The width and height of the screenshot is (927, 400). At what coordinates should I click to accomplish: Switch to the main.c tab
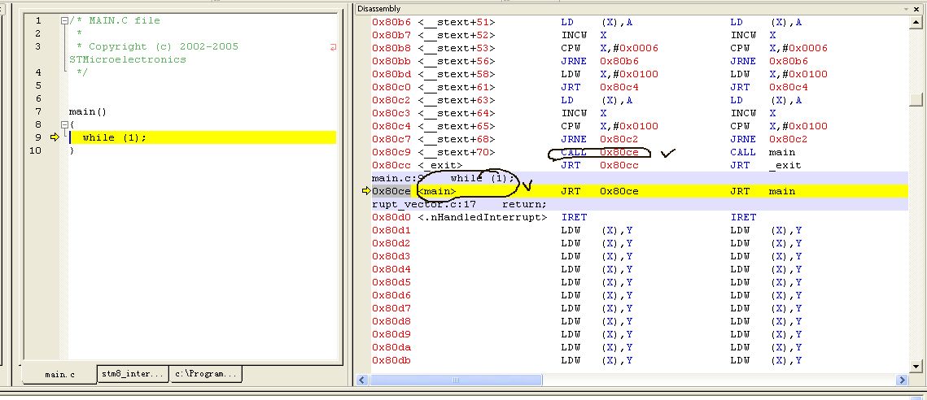click(59, 375)
